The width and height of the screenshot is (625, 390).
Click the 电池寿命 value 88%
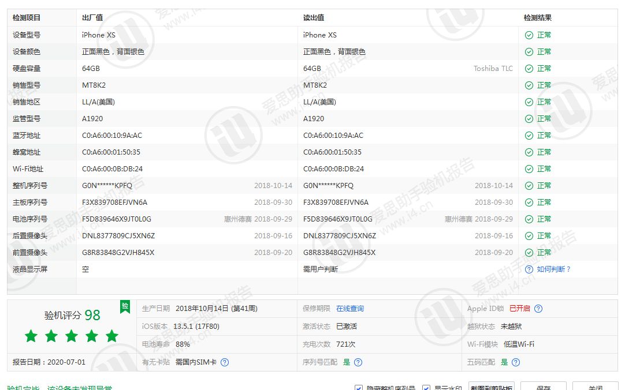(x=183, y=344)
